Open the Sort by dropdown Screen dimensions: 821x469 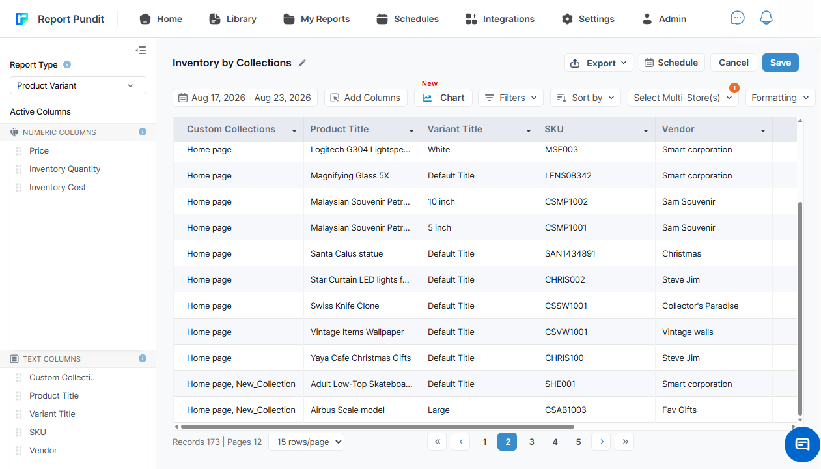tap(586, 98)
